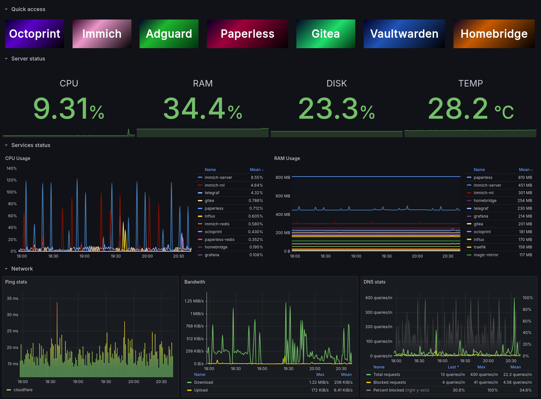Screen dimensions: 541x399
Task: Toggle influx series in CPU Usage legend
Action: point(210,216)
